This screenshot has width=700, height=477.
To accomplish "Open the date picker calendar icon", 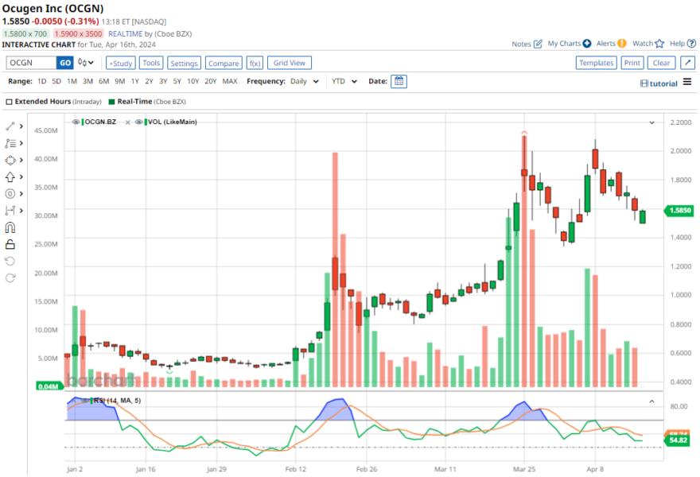I will [x=399, y=82].
